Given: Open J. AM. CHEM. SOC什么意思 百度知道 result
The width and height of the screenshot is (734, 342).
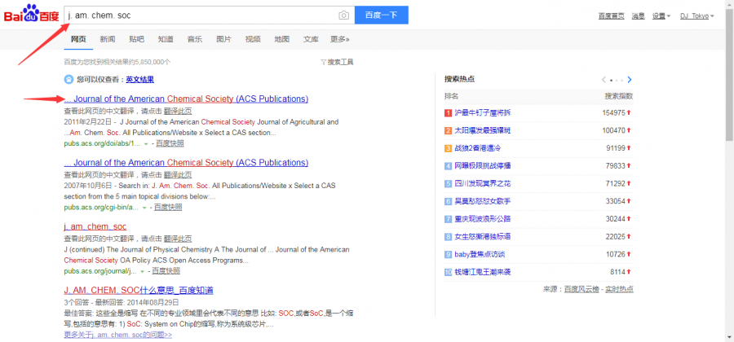Looking at the screenshot, I should pyautogui.click(x=139, y=290).
